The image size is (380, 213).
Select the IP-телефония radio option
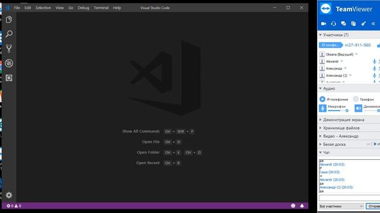tap(322, 99)
